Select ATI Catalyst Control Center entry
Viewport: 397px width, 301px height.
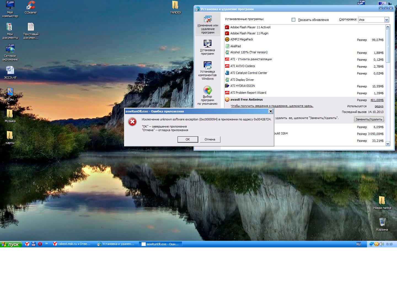coord(249,73)
